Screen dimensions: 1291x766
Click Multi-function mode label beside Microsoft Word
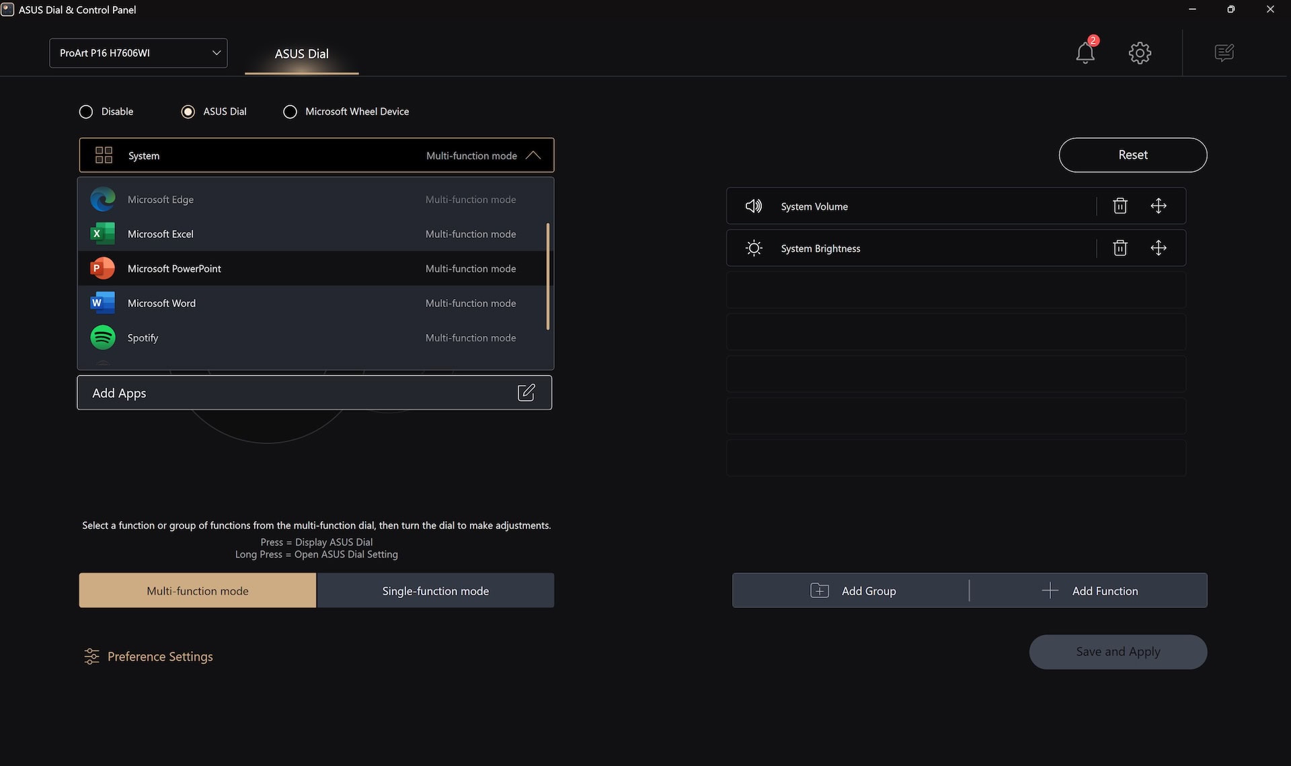[x=471, y=303]
